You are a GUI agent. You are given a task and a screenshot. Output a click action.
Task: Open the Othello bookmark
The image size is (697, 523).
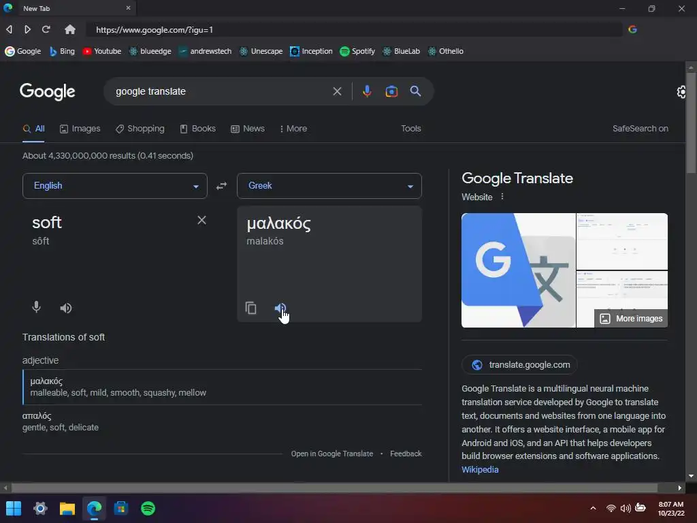[446, 51]
